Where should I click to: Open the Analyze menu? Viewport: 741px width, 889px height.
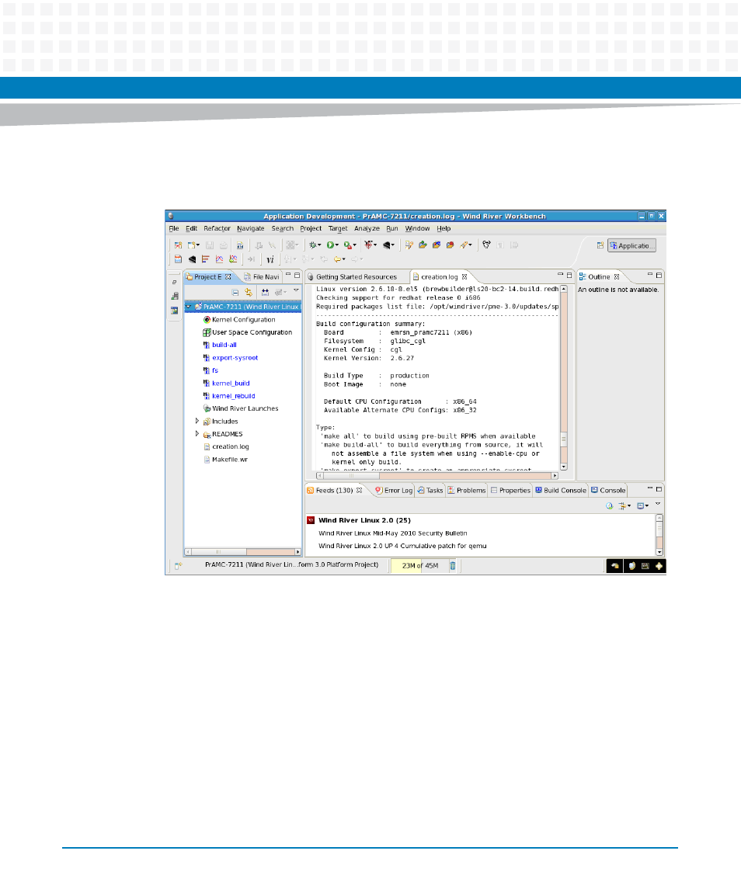click(367, 228)
